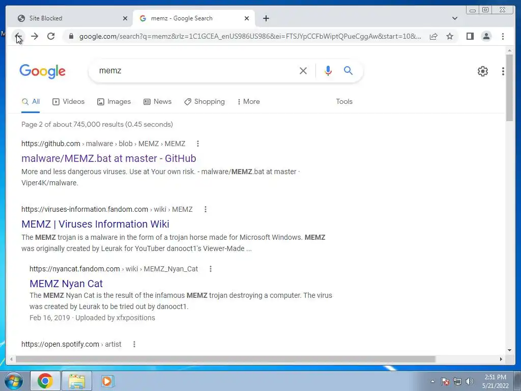Click the https://github.com result URL
The width and height of the screenshot is (521, 391).
tap(103, 144)
